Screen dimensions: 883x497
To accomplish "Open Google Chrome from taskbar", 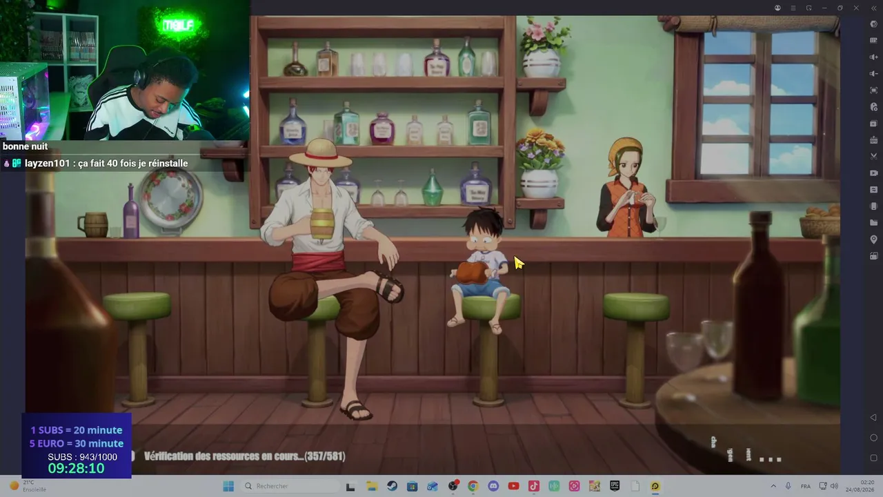I will (473, 486).
